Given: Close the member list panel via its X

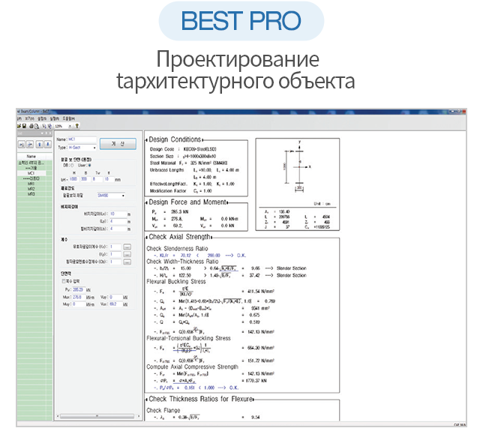Looking at the screenshot, I should (x=50, y=133).
